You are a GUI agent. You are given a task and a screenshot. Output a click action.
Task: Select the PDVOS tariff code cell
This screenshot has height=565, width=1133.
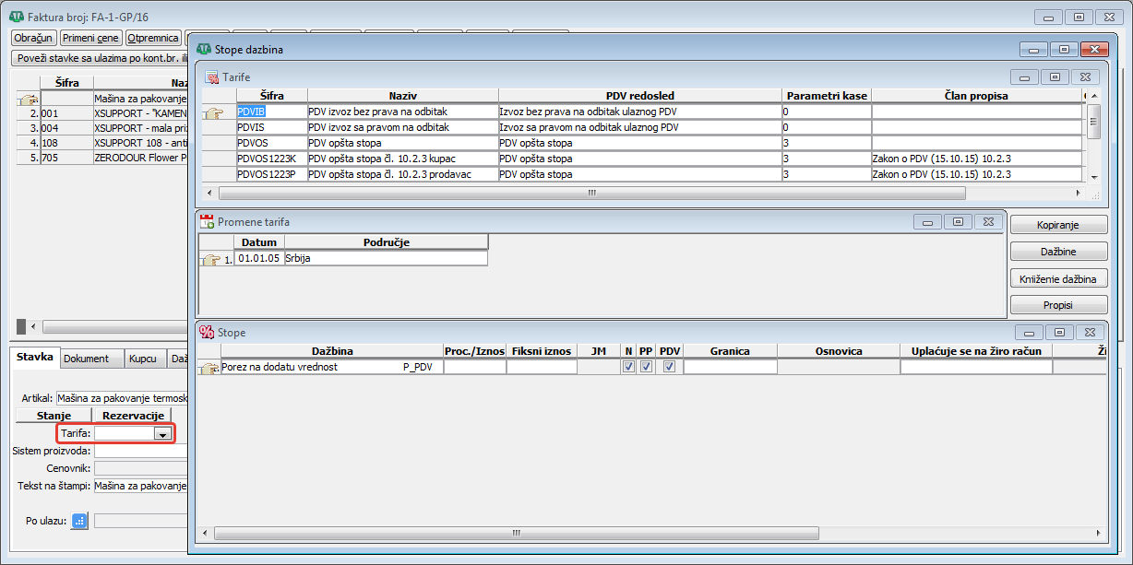[271, 143]
